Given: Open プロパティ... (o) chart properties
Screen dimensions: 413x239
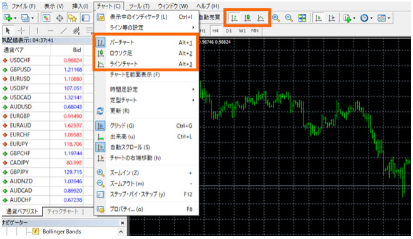Looking at the screenshot, I should click(146, 209).
